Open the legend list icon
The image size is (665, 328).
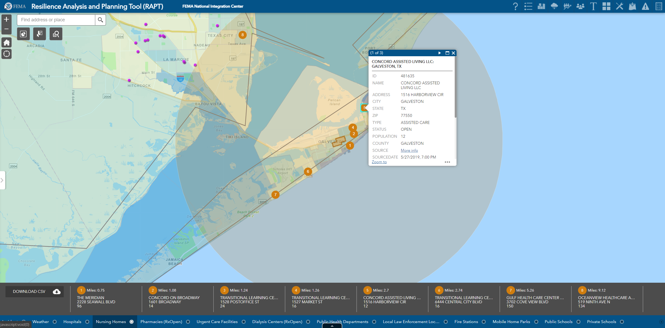click(528, 6)
